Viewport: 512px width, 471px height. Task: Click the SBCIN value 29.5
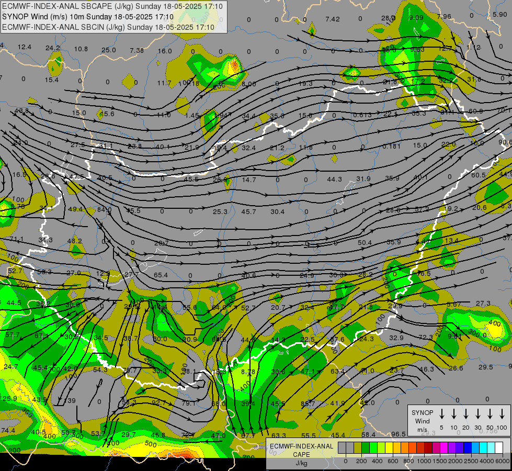coord(485,367)
